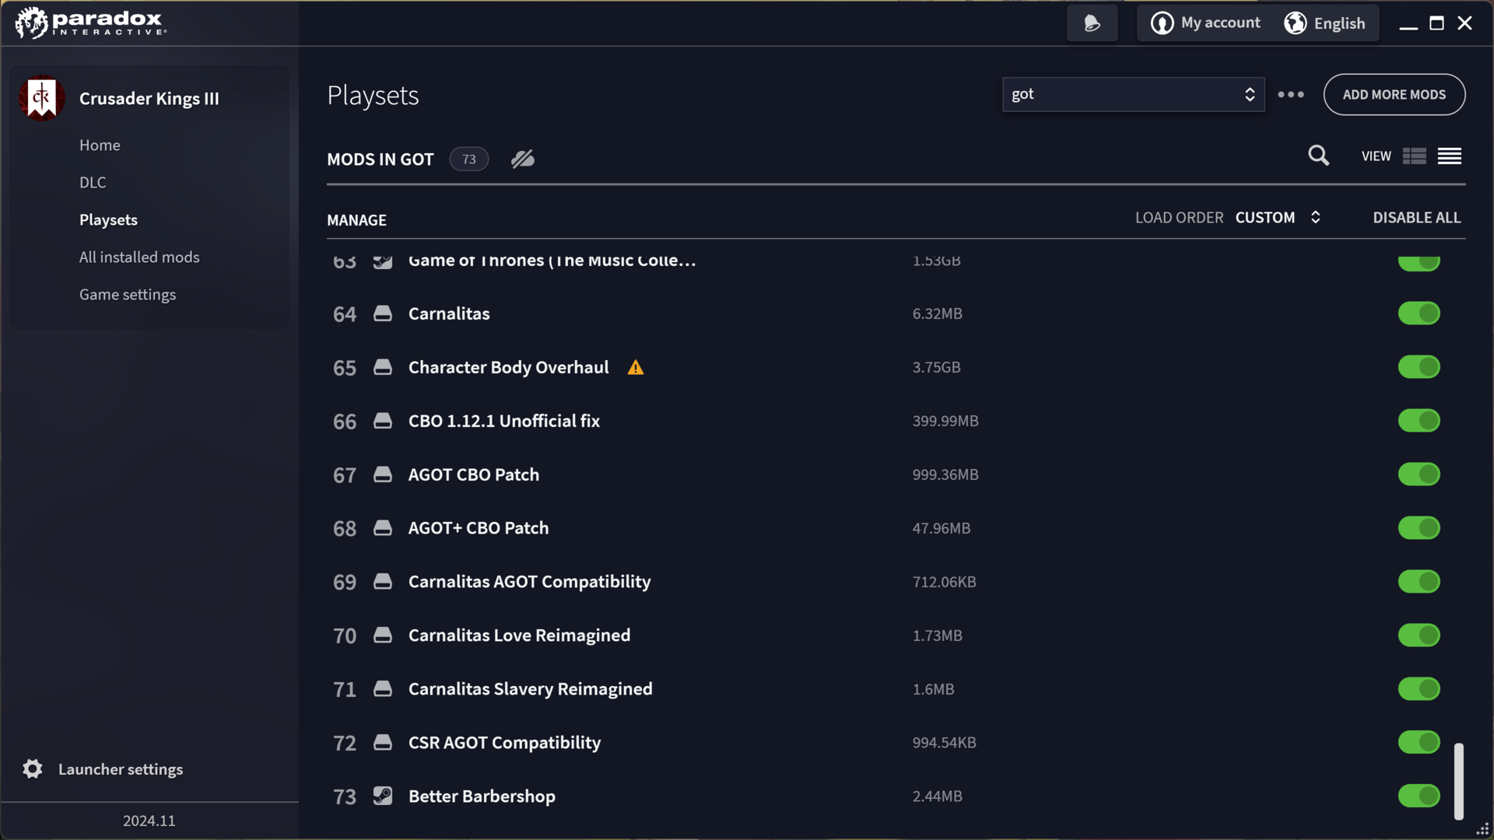Viewport: 1494px width, 840px height.
Task: Toggle off Character Body Overhaul
Action: 1419,367
